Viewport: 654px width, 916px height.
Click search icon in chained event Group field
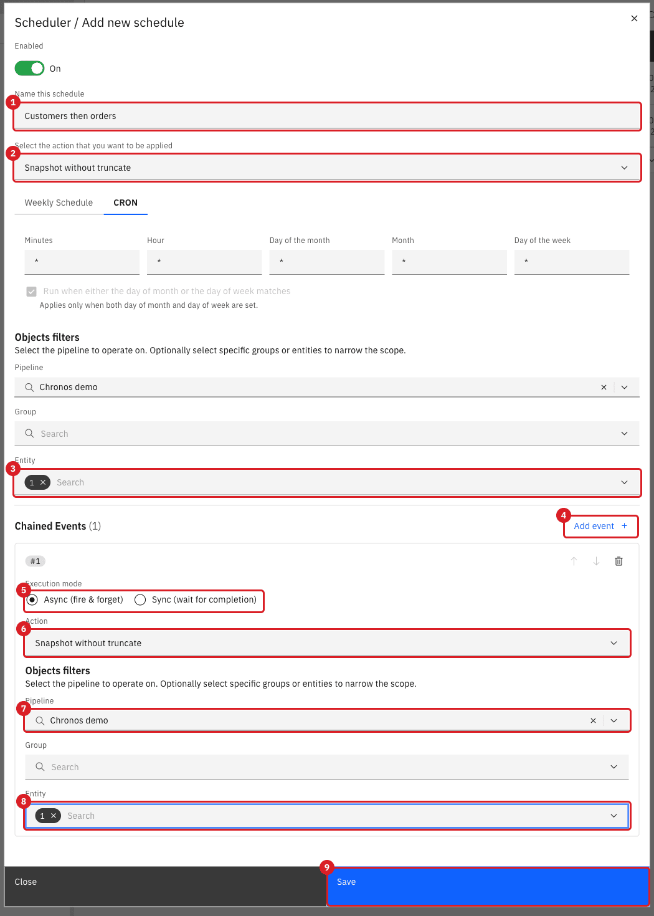(x=40, y=766)
